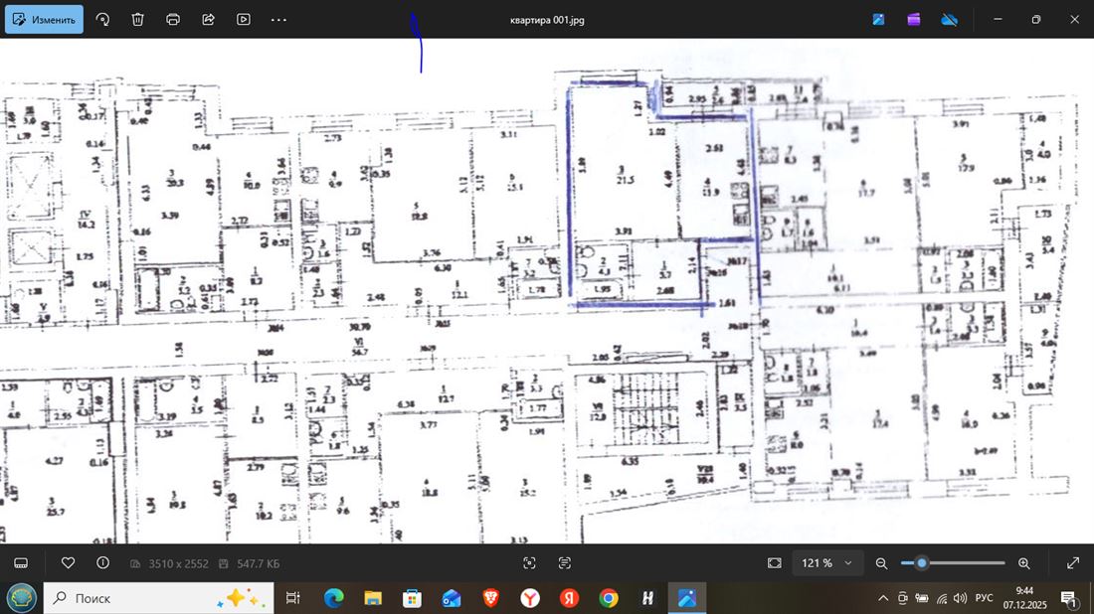
Task: Open the Designer image edit icon
Action: pyautogui.click(x=879, y=19)
